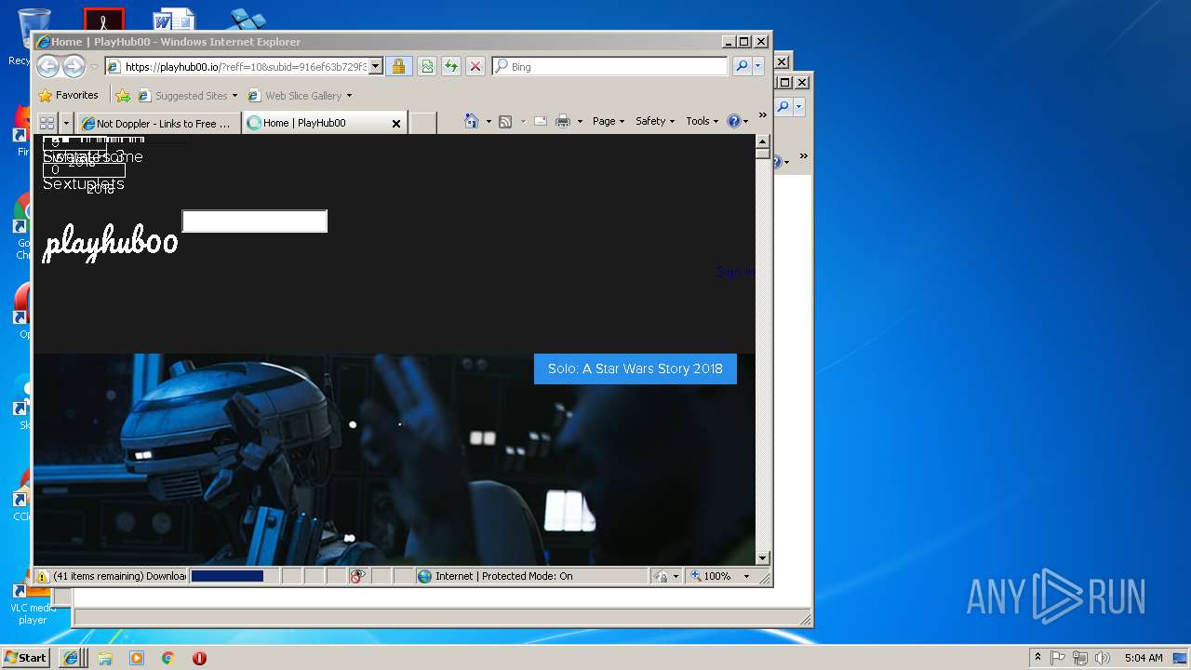
Task: Click Add to Favorites Bar icon
Action: [123, 95]
